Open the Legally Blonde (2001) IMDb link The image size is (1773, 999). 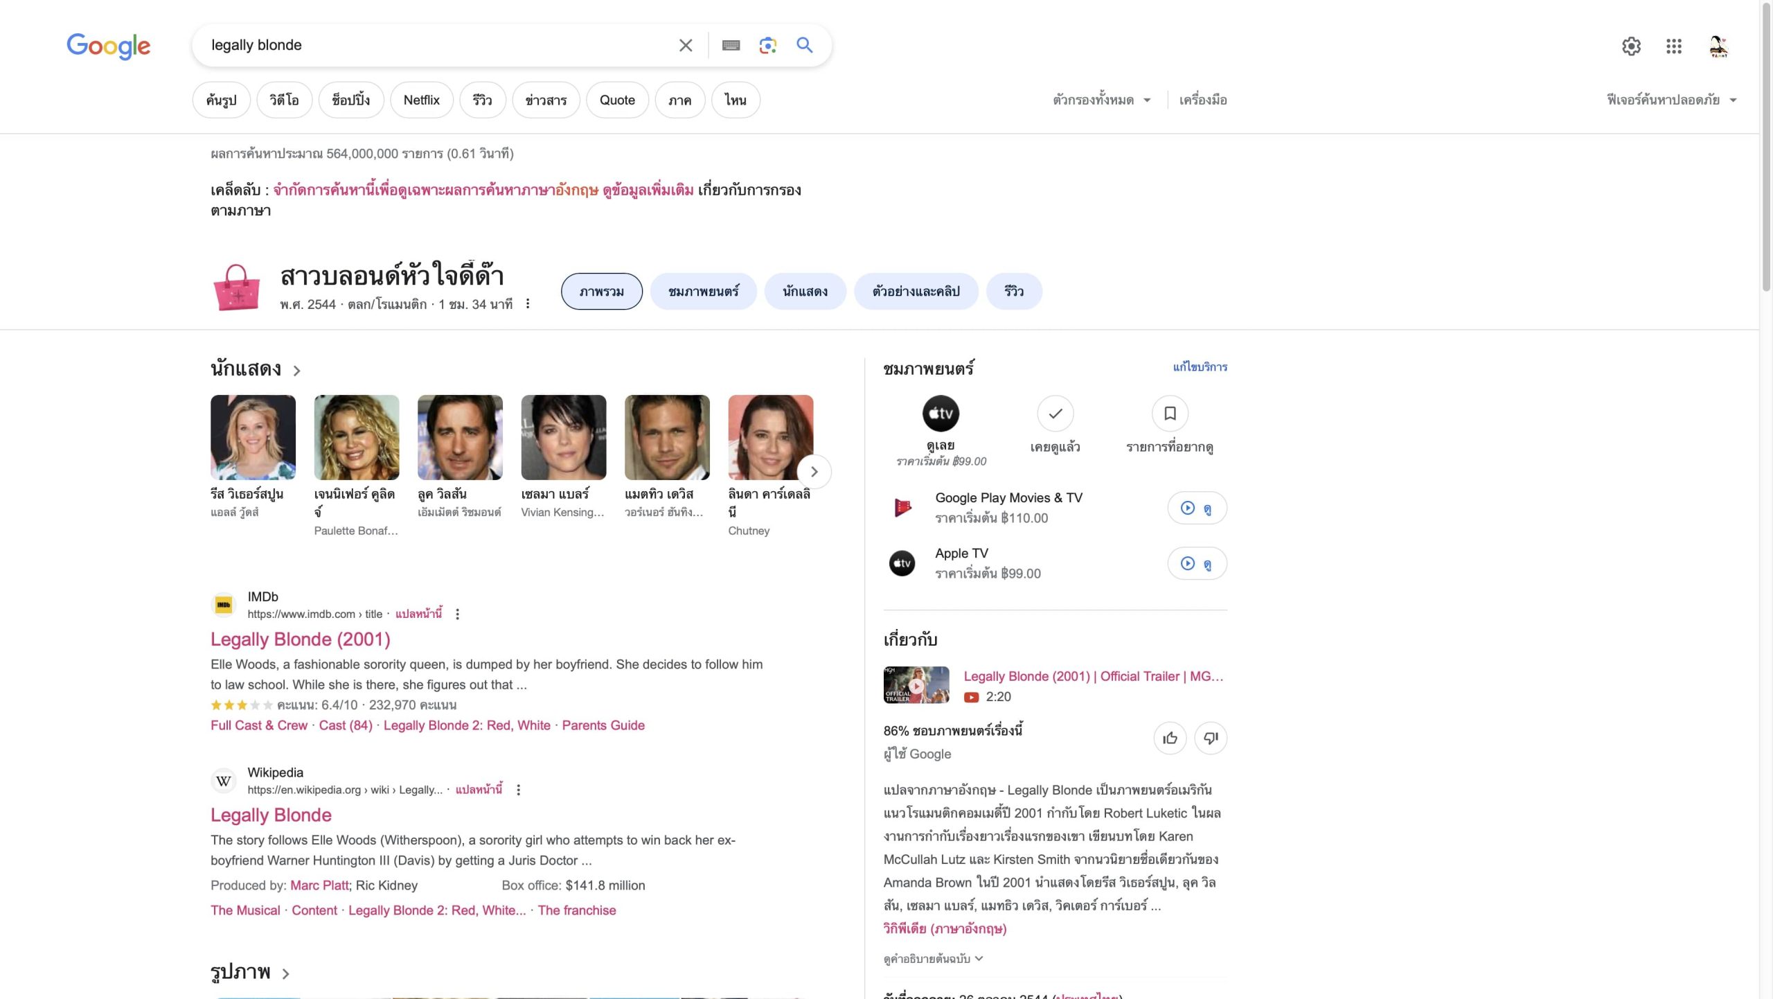(x=300, y=639)
